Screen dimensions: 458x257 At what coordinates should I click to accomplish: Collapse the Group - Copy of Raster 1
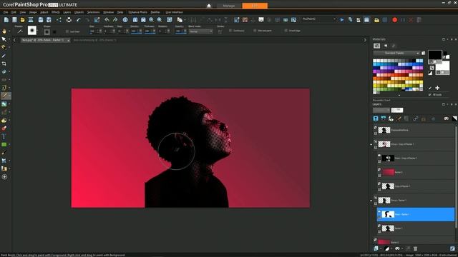371,144
